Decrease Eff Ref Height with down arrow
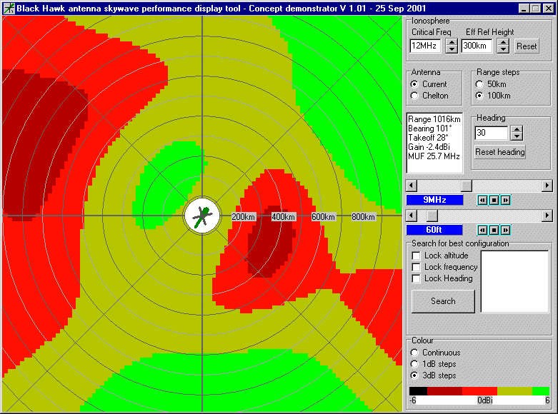Screen dimensions: 558x414 pos(503,50)
